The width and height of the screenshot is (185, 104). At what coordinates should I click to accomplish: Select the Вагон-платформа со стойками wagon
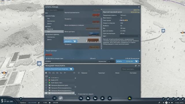(82, 27)
